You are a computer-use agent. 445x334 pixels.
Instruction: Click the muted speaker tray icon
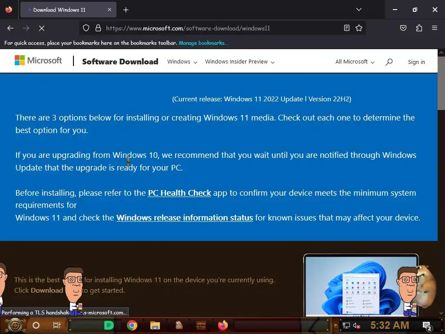pos(356,325)
